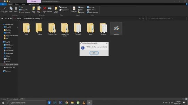Expand the address bar history dropdown
This screenshot has width=188, height=105.
[140, 19]
